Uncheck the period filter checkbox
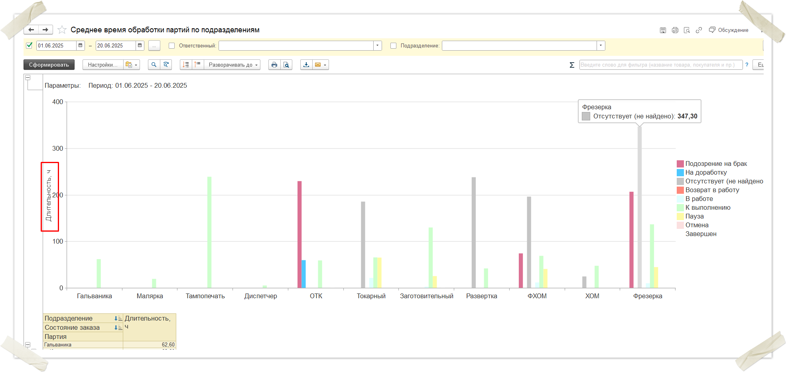 [x=29, y=45]
